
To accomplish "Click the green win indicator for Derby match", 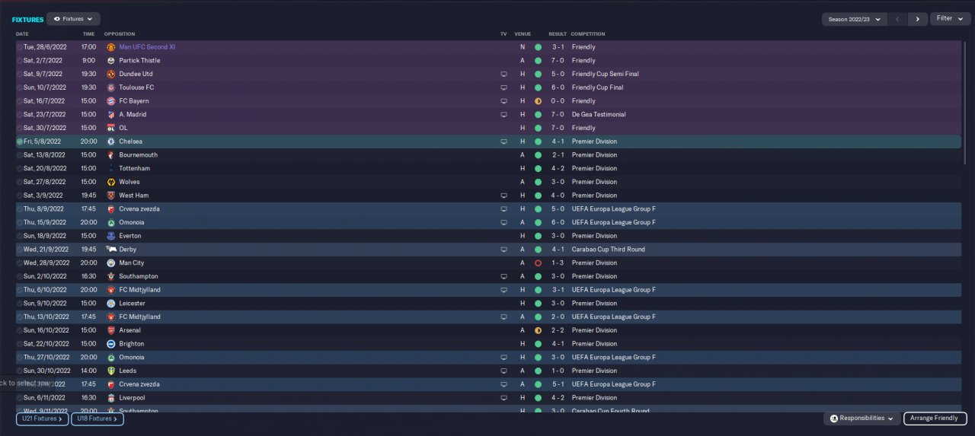I will (x=538, y=250).
